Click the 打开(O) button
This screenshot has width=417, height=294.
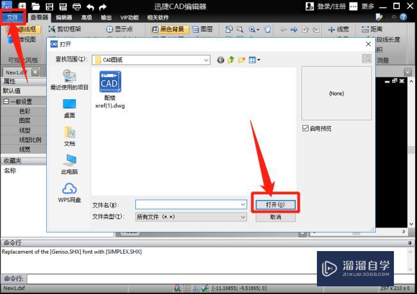275,204
